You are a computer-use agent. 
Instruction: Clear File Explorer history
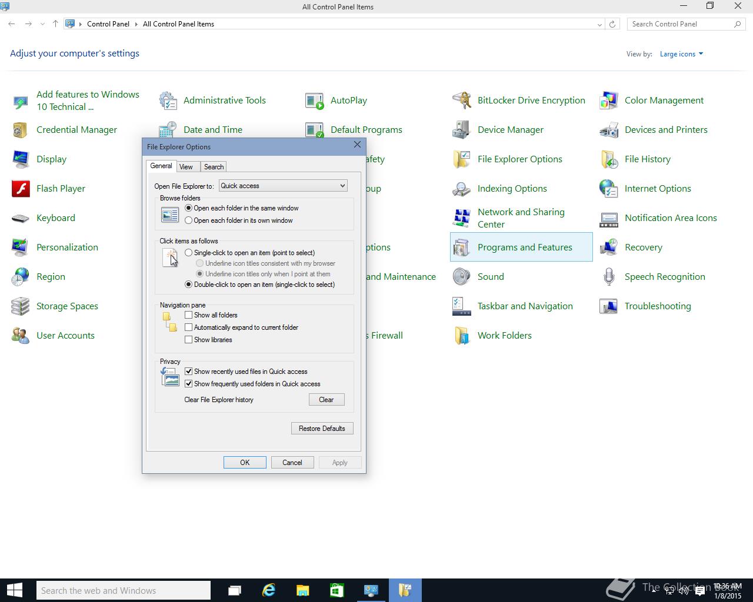click(x=326, y=400)
